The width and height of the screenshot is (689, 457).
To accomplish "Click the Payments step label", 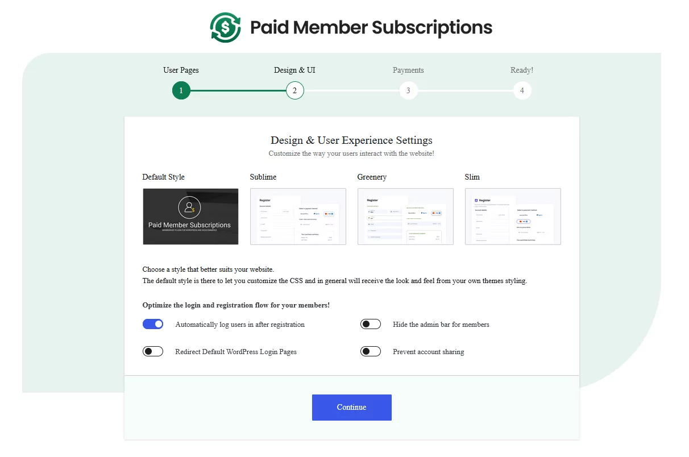I will coord(408,70).
